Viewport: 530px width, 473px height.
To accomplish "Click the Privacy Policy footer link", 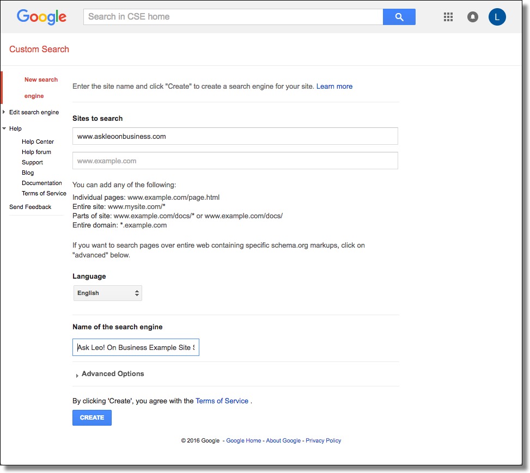I will point(323,440).
